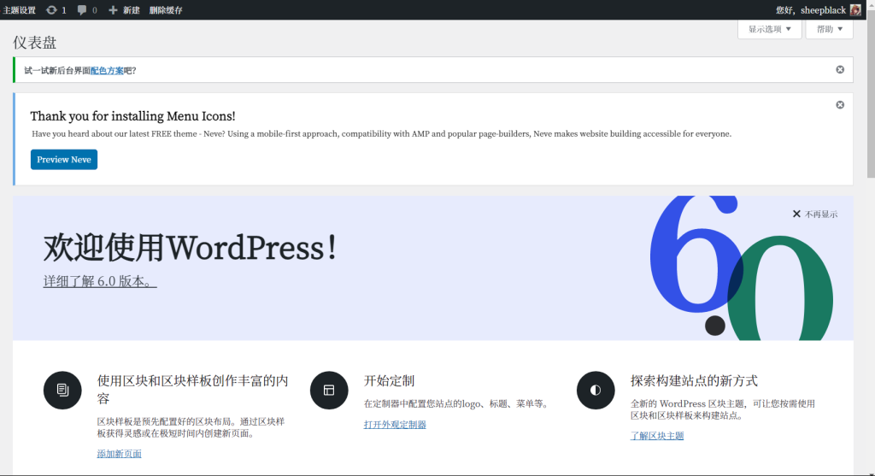This screenshot has height=476, width=875.
Task: Open the 主题设置 menu item
Action: pyautogui.click(x=20, y=10)
